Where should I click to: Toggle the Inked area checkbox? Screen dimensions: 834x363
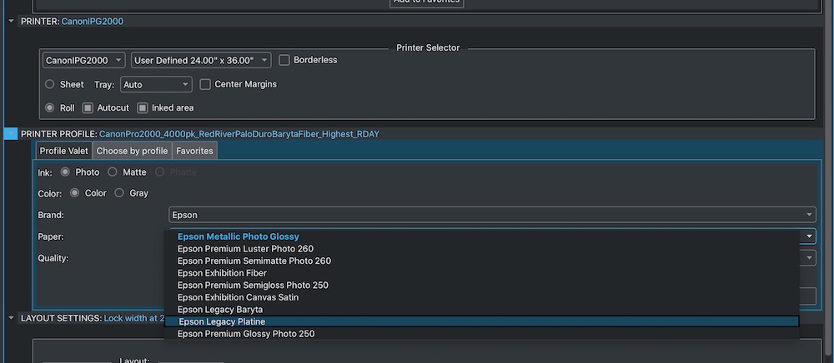[x=142, y=107]
